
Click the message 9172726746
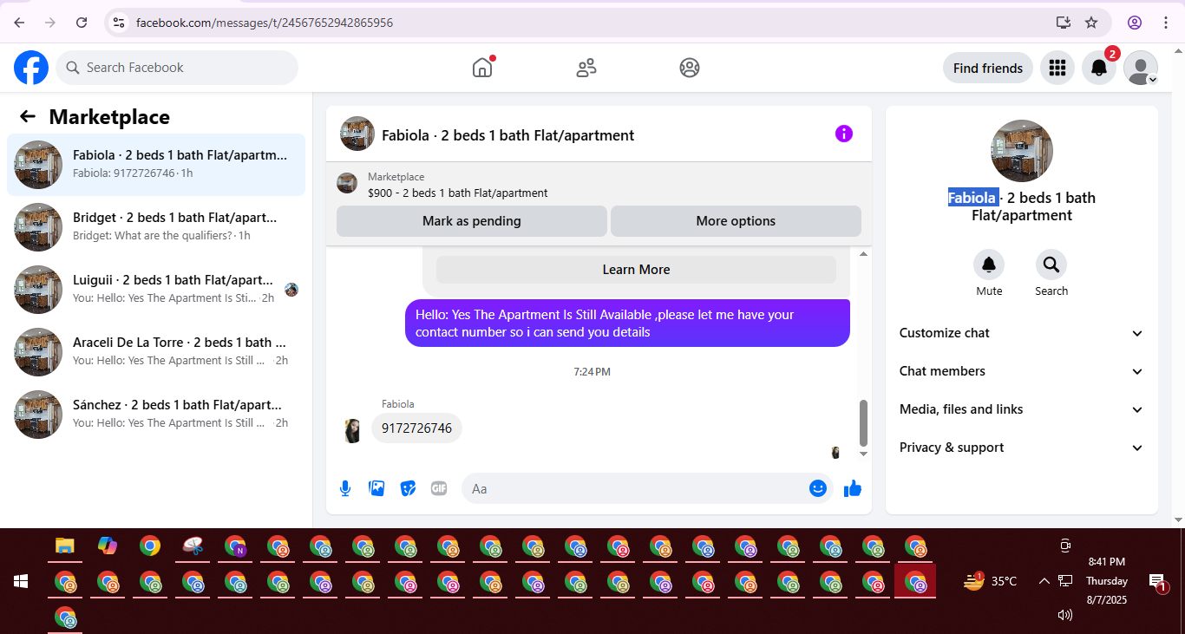(x=416, y=428)
